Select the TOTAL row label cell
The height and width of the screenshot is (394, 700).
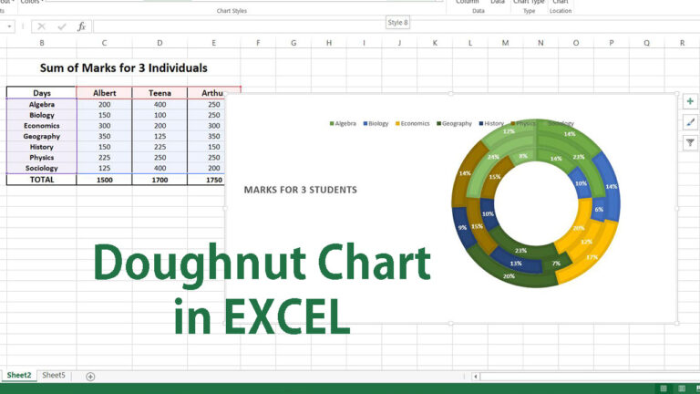(42, 180)
